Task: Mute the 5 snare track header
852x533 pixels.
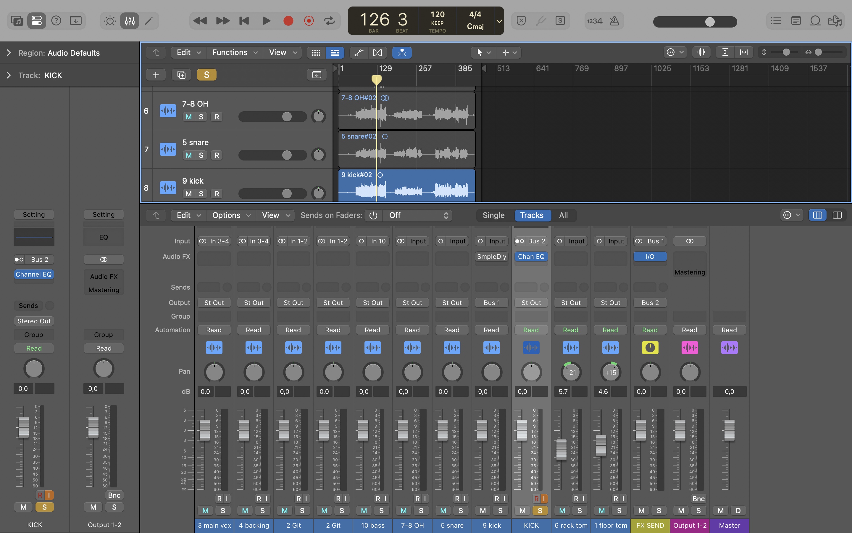Action: (188, 155)
